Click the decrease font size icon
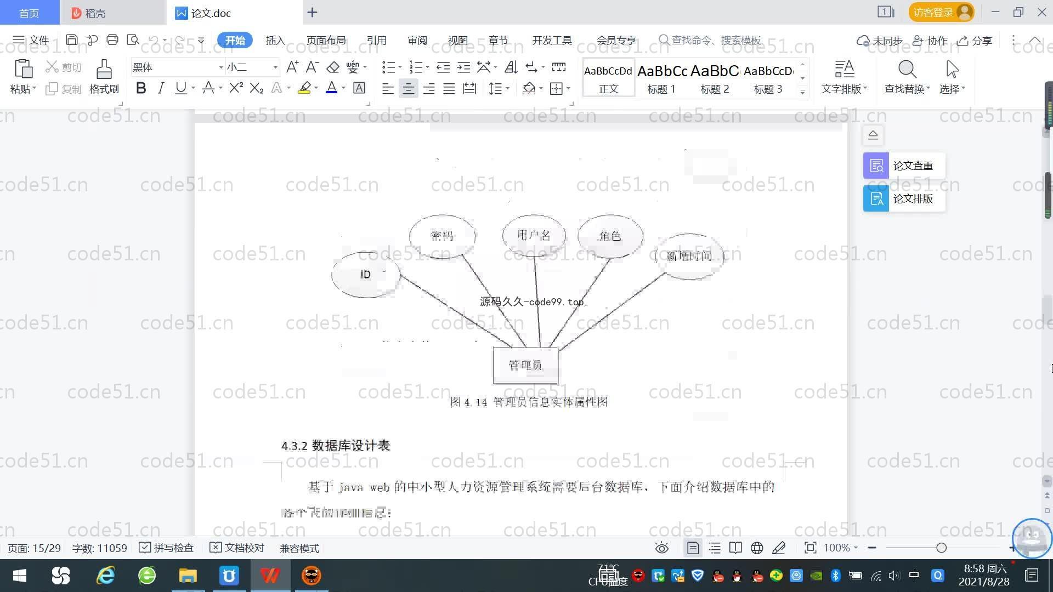Image resolution: width=1053 pixels, height=592 pixels. pyautogui.click(x=312, y=67)
